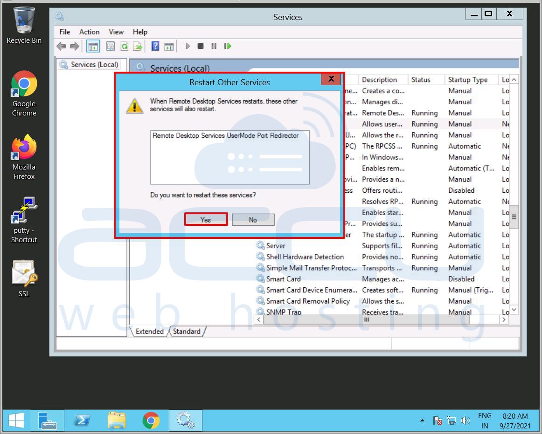This screenshot has height=434, width=542.
Task: Open Chrome from the taskbar
Action: pyautogui.click(x=151, y=420)
